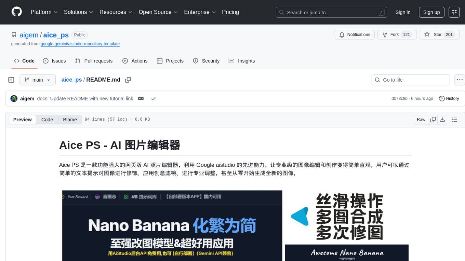Viewport: 465px width, 261px height.
Task: Download the raw file
Action: click(442, 120)
